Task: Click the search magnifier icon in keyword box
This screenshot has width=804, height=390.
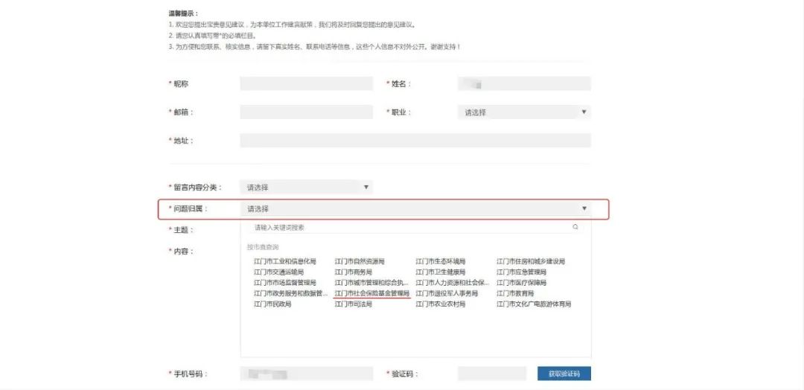Action: click(575, 227)
